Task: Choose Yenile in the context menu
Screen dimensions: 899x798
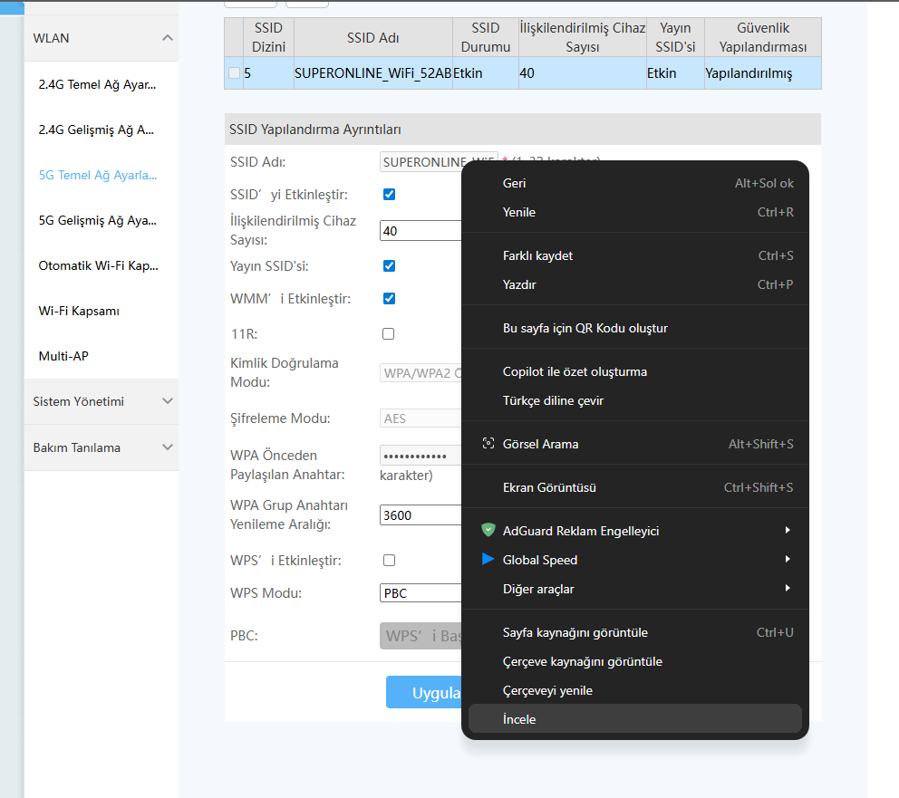Action: click(x=634, y=212)
